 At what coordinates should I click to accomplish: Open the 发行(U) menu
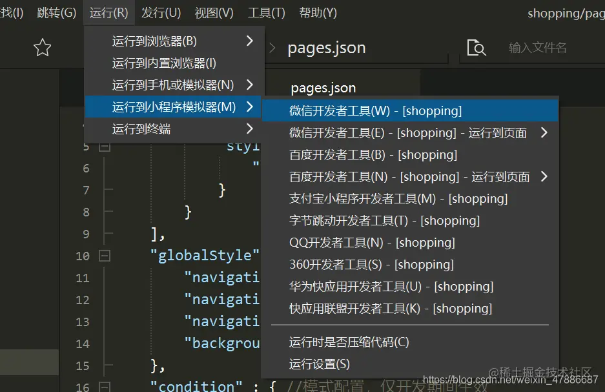(x=161, y=13)
